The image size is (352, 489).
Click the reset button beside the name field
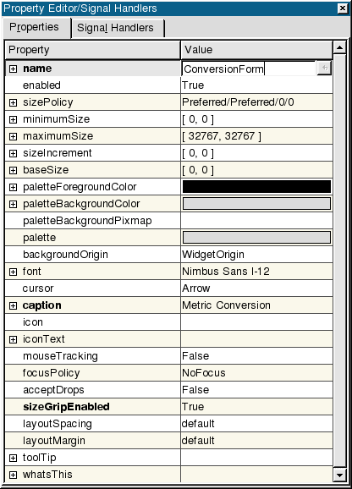324,68
